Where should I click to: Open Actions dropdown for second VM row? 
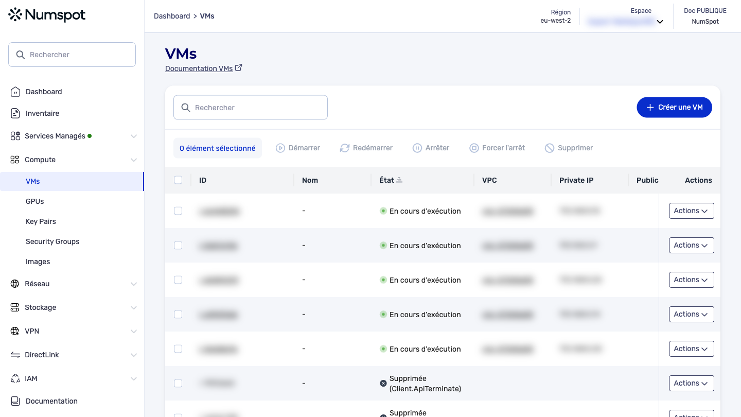tap(691, 246)
